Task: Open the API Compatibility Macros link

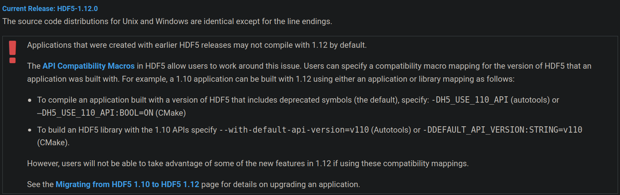Action: [x=88, y=66]
